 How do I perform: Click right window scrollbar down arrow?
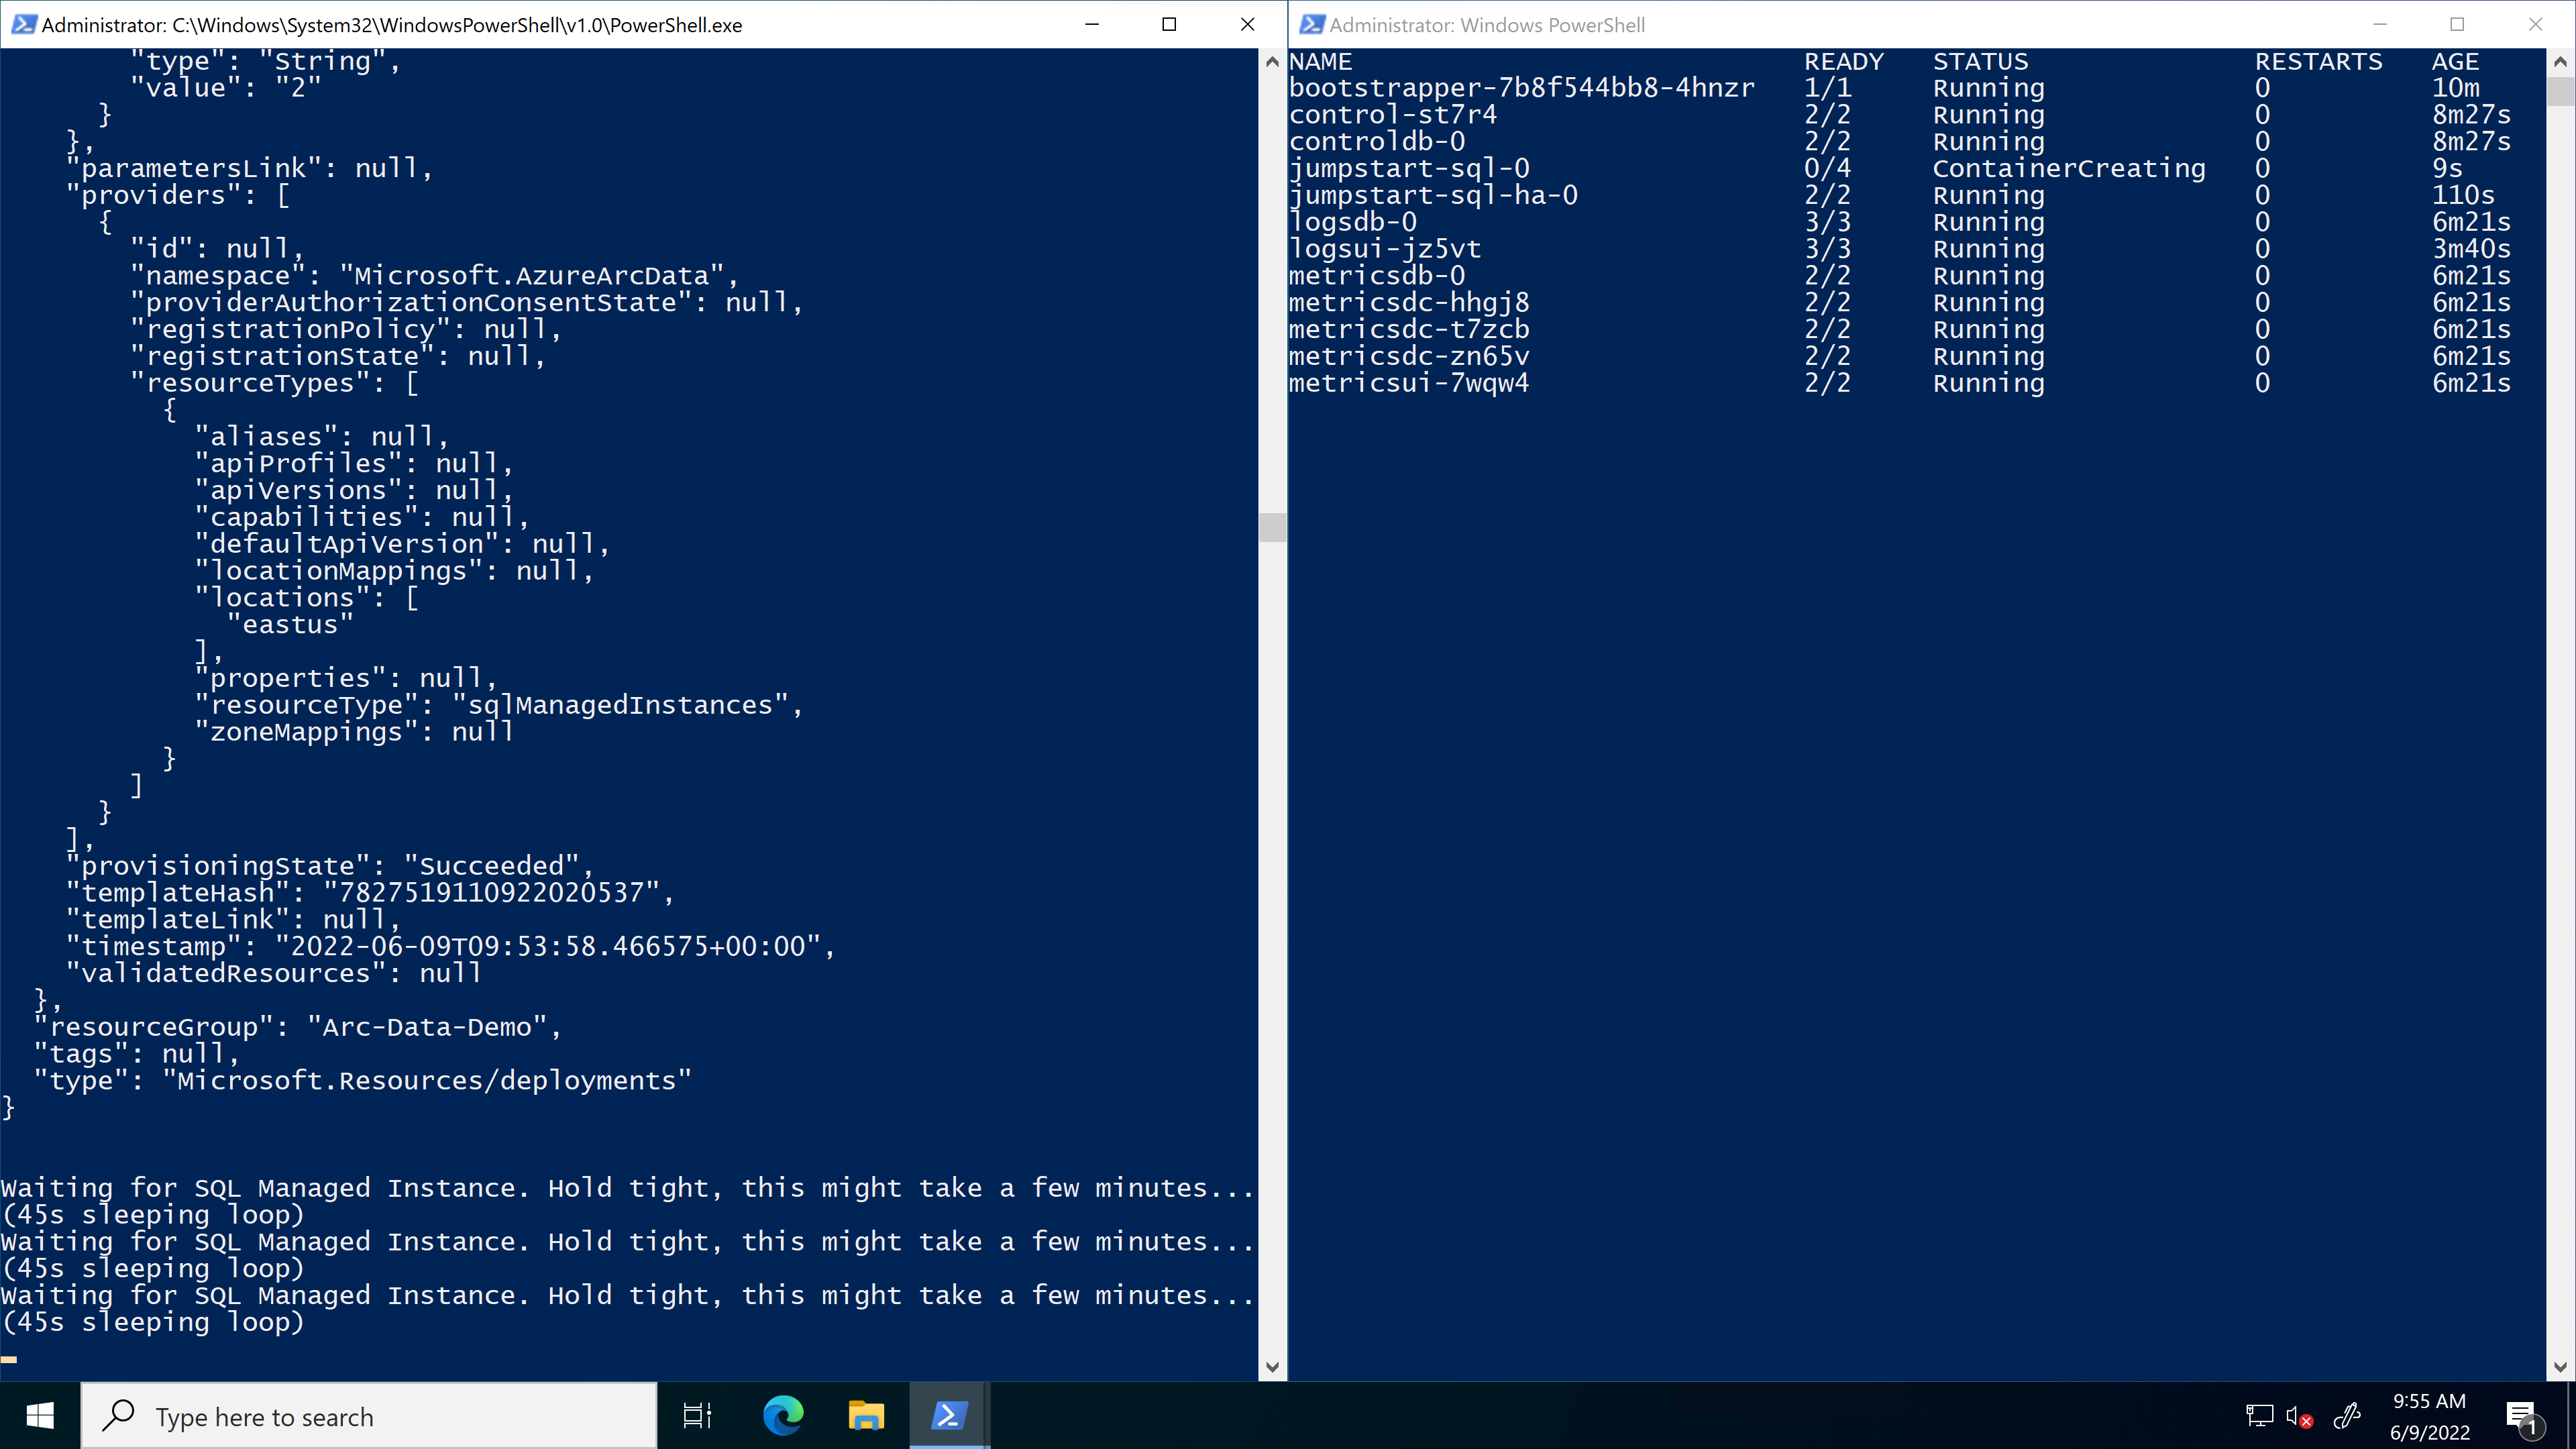[x=2560, y=1367]
